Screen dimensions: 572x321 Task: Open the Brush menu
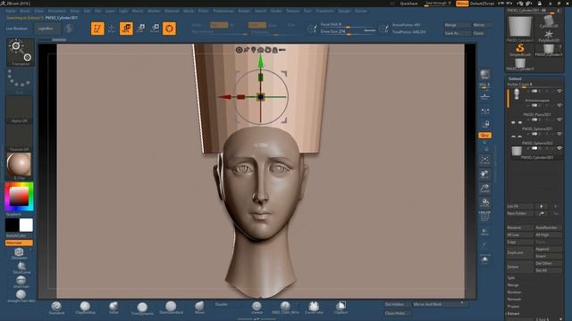click(25, 11)
